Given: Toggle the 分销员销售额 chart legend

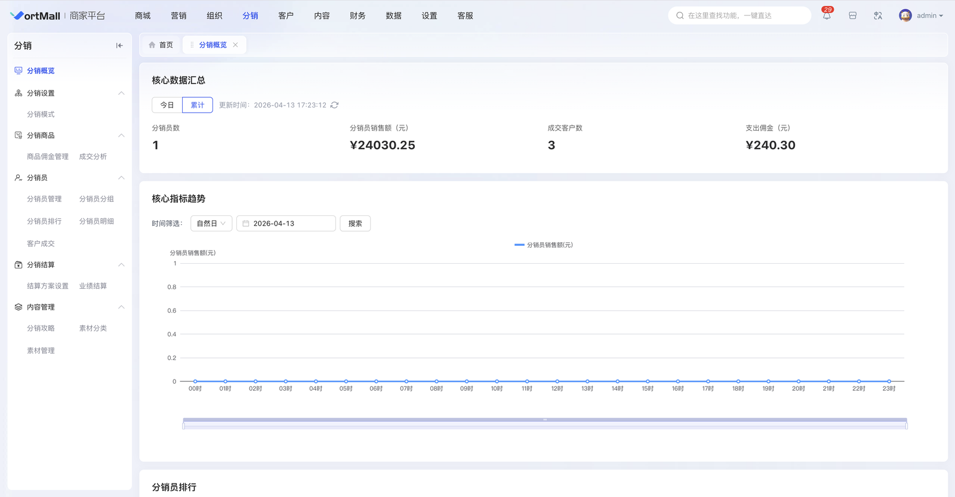Looking at the screenshot, I should pos(544,245).
